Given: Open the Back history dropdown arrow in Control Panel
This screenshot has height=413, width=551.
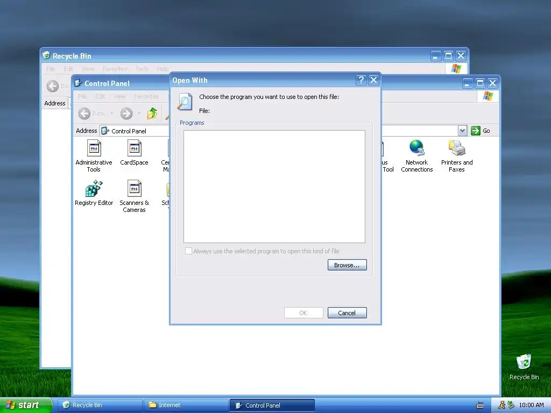Looking at the screenshot, I should point(111,113).
